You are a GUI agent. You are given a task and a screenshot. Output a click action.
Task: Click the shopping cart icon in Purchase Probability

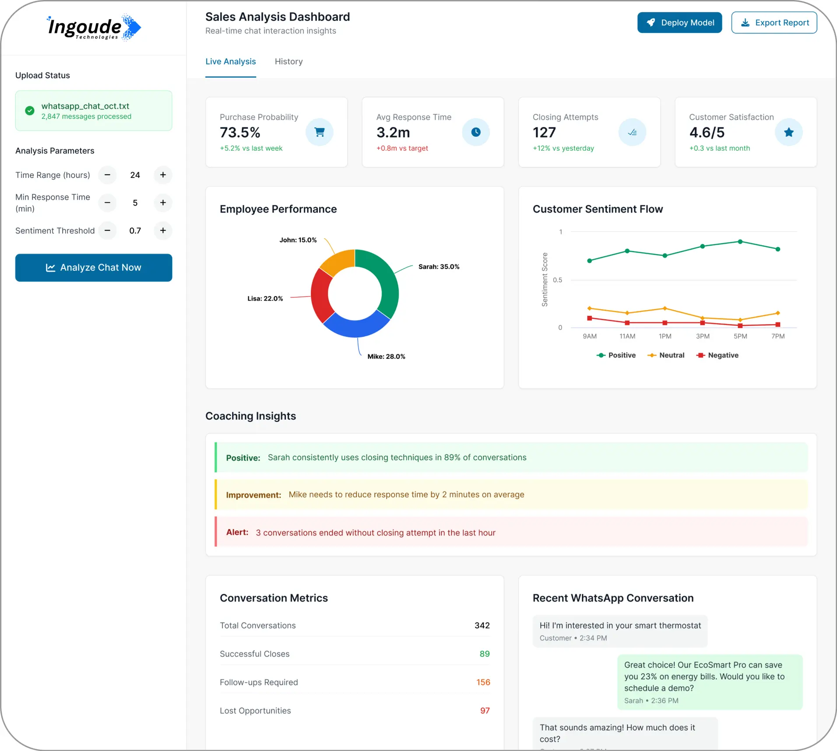(x=319, y=132)
